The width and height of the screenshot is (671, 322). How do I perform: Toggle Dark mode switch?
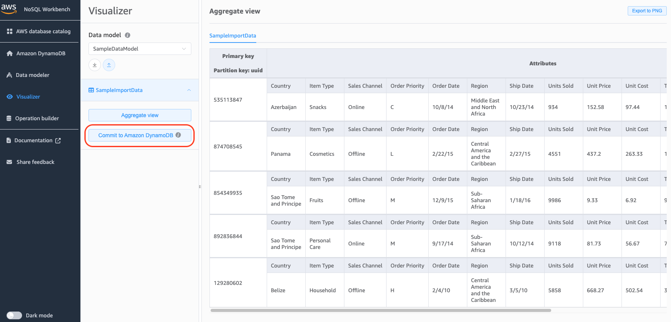pyautogui.click(x=14, y=315)
